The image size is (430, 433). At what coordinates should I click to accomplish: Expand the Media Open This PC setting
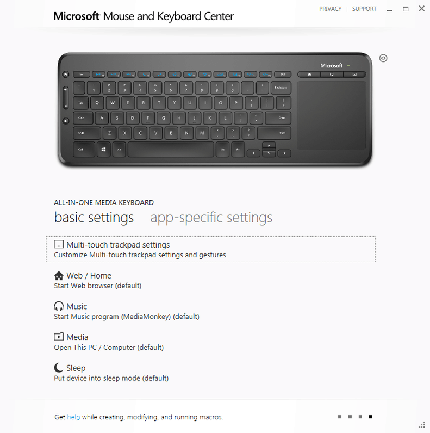[109, 342]
